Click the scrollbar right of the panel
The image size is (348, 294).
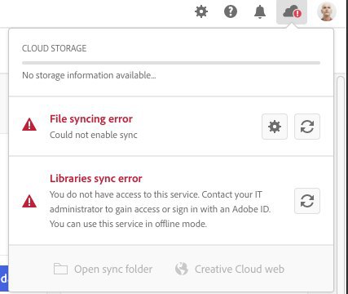point(341,185)
